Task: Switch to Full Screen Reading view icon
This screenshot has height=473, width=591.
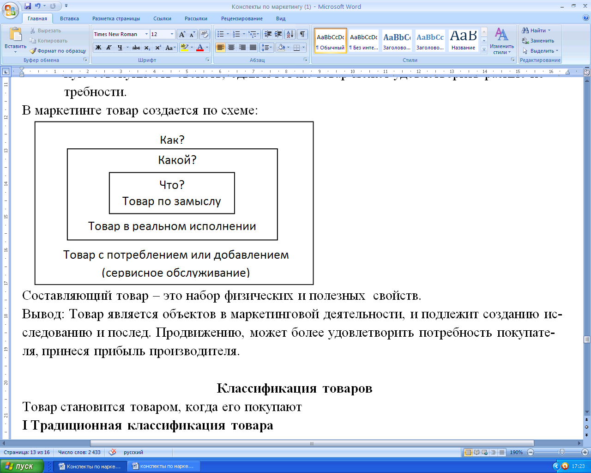Action: [477, 452]
